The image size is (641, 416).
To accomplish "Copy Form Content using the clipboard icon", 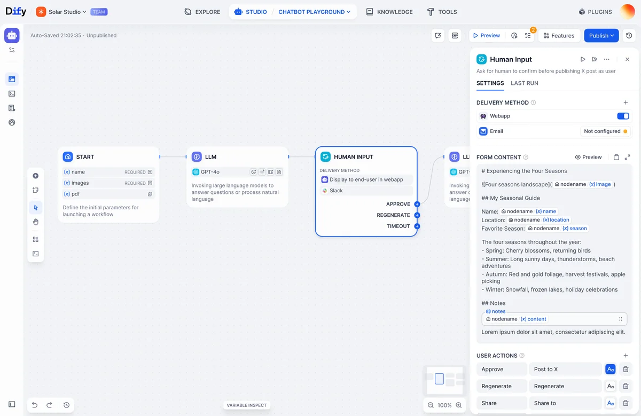I will pyautogui.click(x=617, y=157).
